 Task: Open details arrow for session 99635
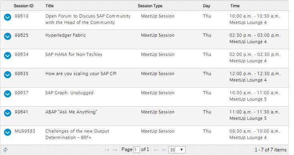click(x=8, y=75)
